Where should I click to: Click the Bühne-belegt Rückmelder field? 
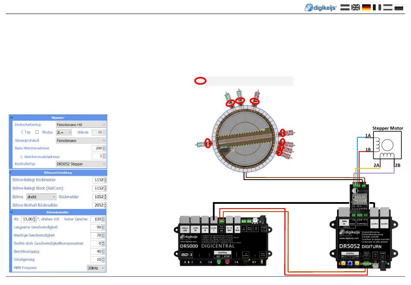(x=100, y=180)
